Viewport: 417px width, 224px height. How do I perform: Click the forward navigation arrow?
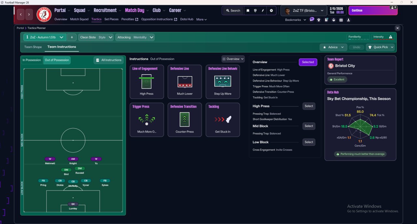[x=29, y=14]
